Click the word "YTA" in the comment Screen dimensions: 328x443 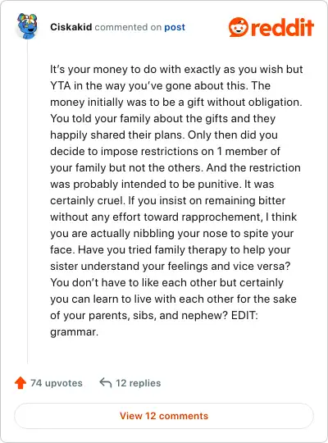click(61, 85)
